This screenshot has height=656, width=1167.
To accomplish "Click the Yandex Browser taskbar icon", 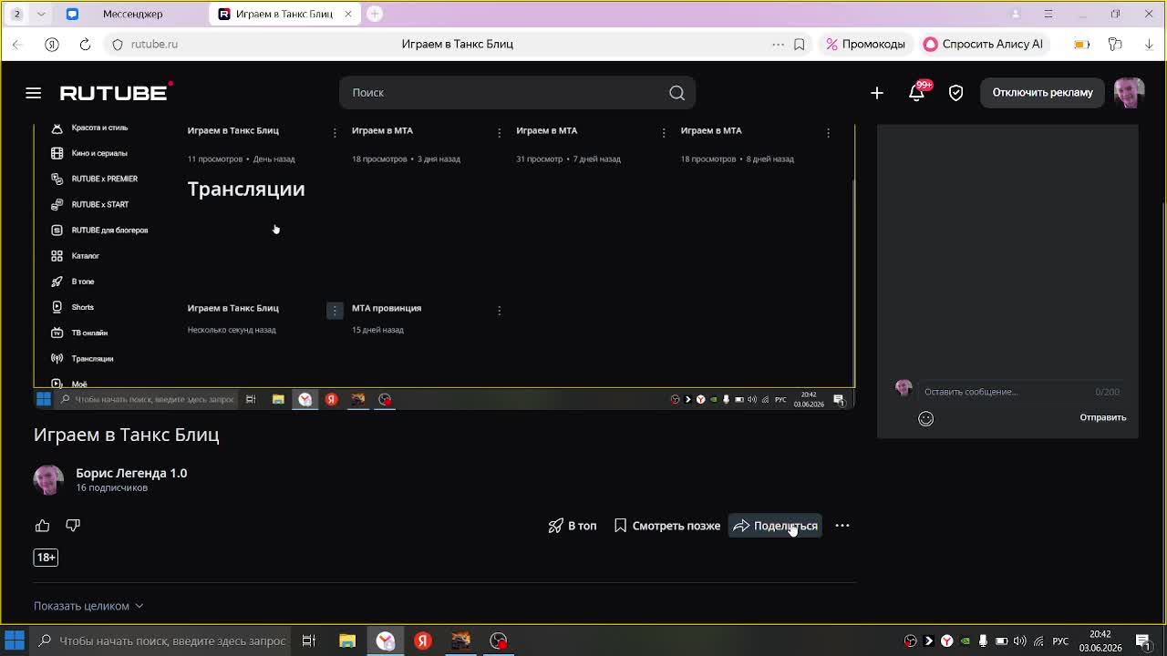I will pos(386,641).
